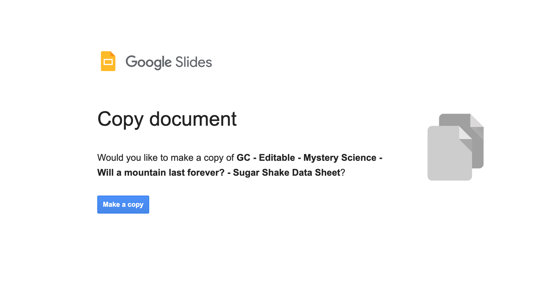Click the word Slides in the logo
The height and width of the screenshot is (298, 557).
point(194,62)
